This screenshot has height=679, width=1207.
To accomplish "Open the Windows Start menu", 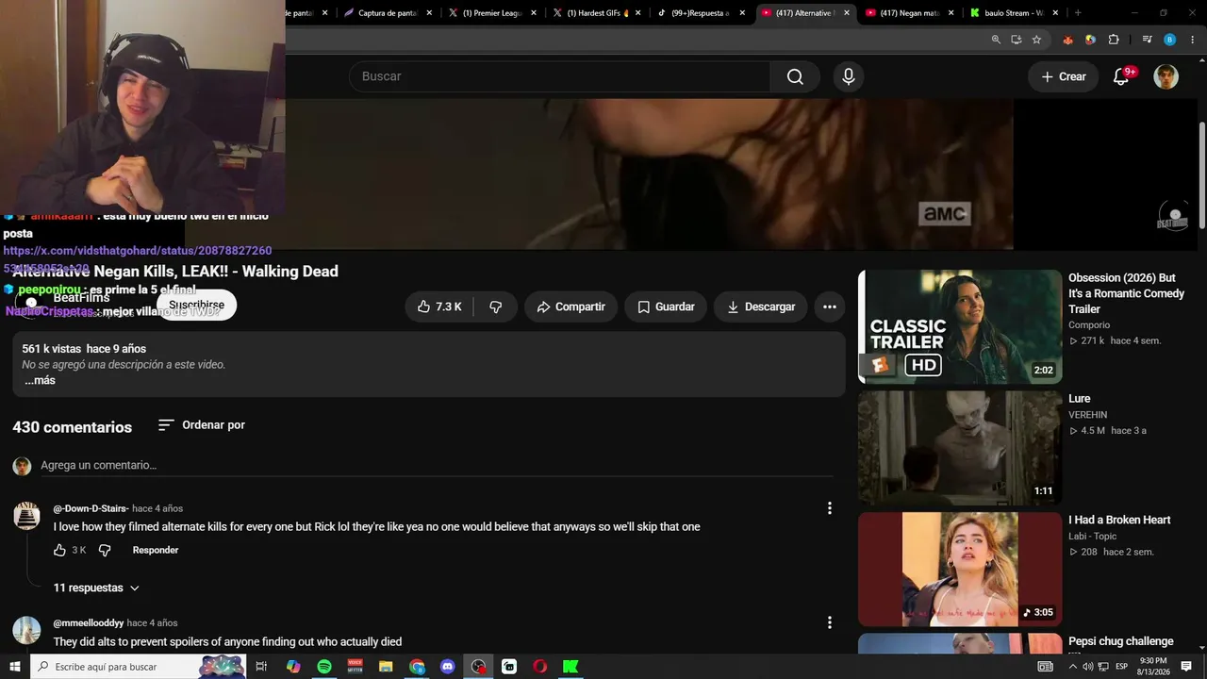I will pyautogui.click(x=14, y=667).
